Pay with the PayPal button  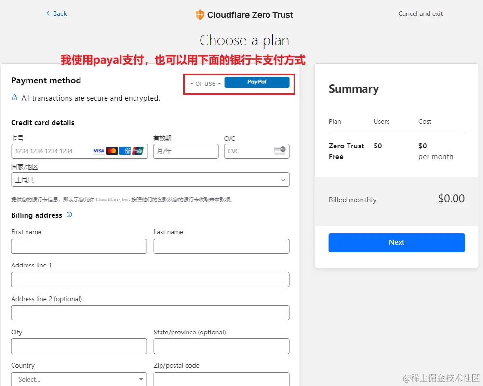pyautogui.click(x=256, y=82)
